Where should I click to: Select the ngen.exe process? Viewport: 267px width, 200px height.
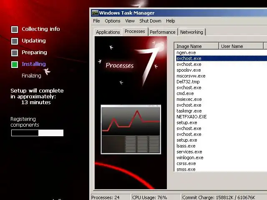tap(186, 52)
